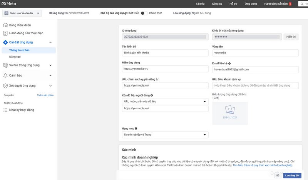The width and height of the screenshot is (308, 180).
Task: Click Lưu thay đổi button
Action: point(292,175)
